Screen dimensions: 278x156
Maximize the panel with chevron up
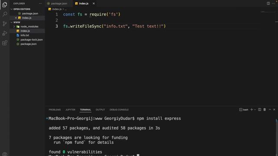(x=270, y=110)
